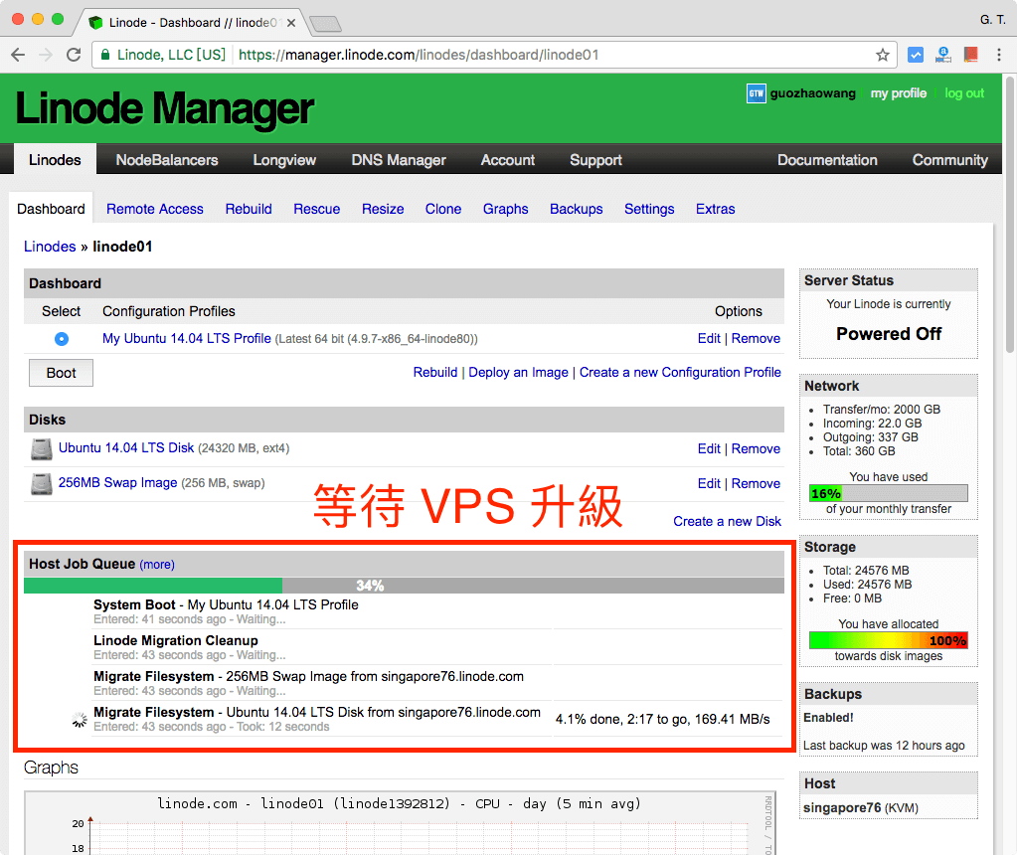Switch to the Backups tab
Screen dimensions: 1017x855
pos(576,209)
